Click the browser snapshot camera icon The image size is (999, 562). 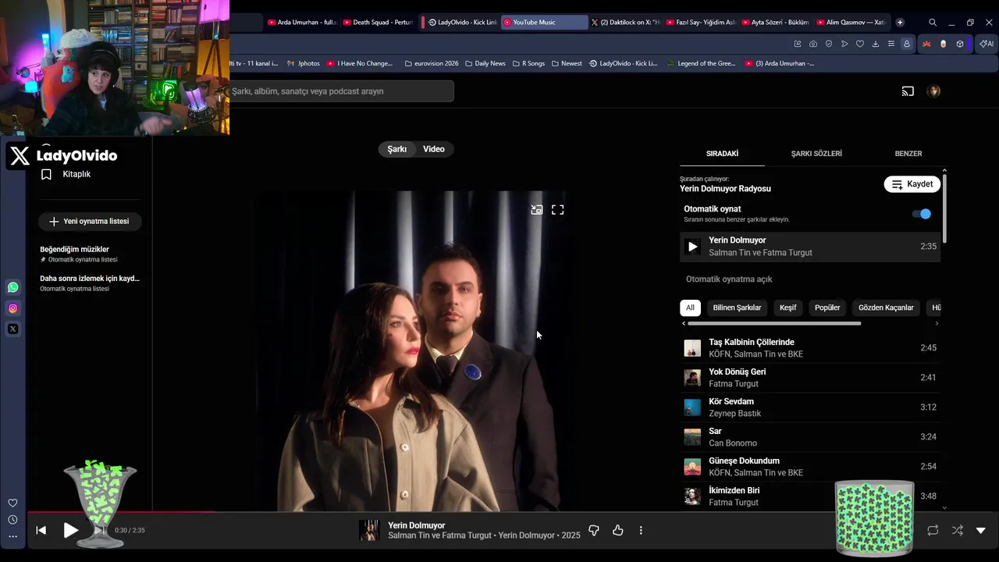pos(813,44)
